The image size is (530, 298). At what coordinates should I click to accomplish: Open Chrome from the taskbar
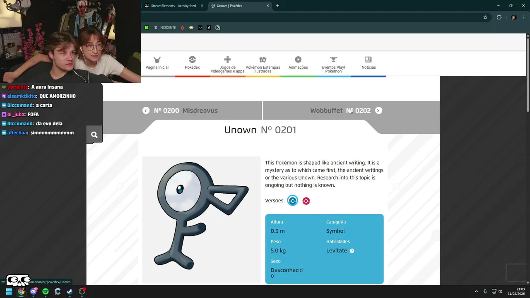point(21,291)
